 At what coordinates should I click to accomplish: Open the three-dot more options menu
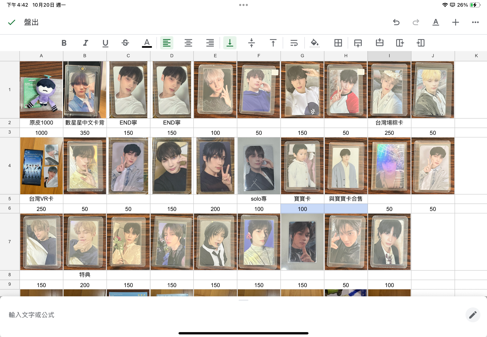[x=475, y=22]
